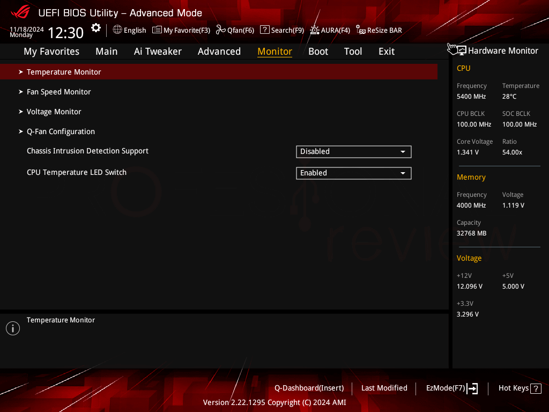549x412 pixels.
Task: Click the My Favorite list icon
Action: (157, 30)
